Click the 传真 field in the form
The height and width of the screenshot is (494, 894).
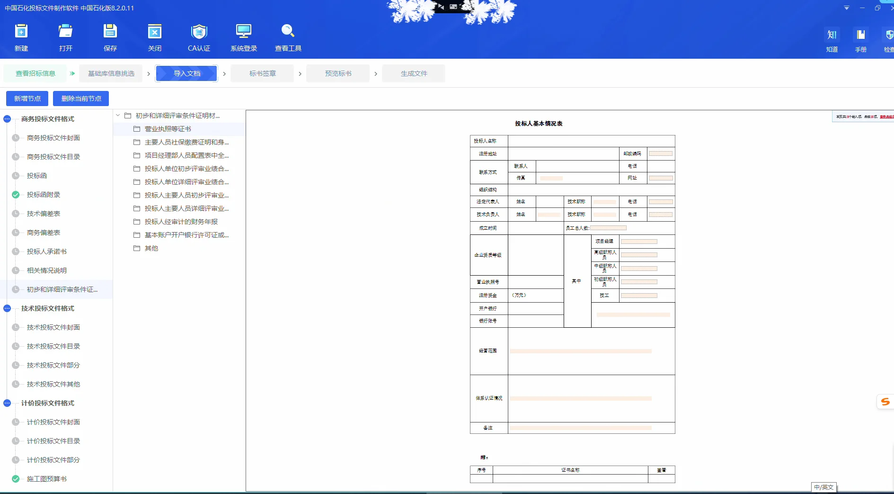point(551,178)
